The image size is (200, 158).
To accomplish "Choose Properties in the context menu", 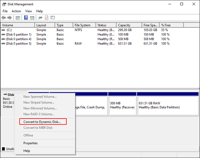I will point(31,143).
